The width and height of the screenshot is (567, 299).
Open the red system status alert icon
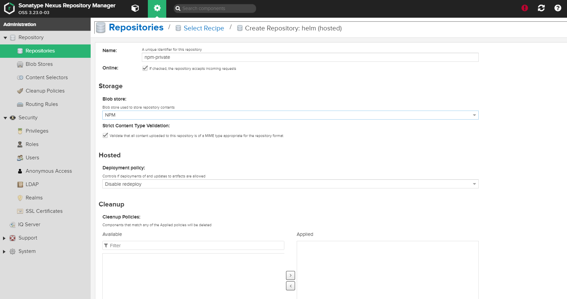[525, 8]
